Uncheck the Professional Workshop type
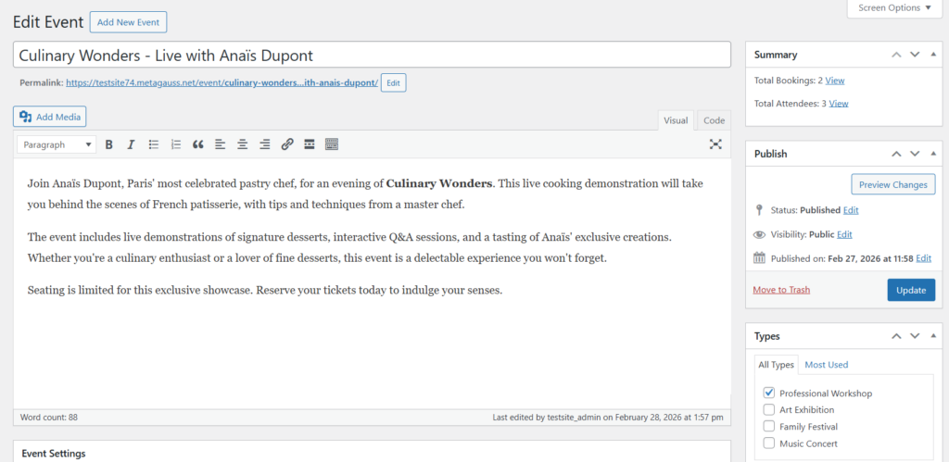 769,393
